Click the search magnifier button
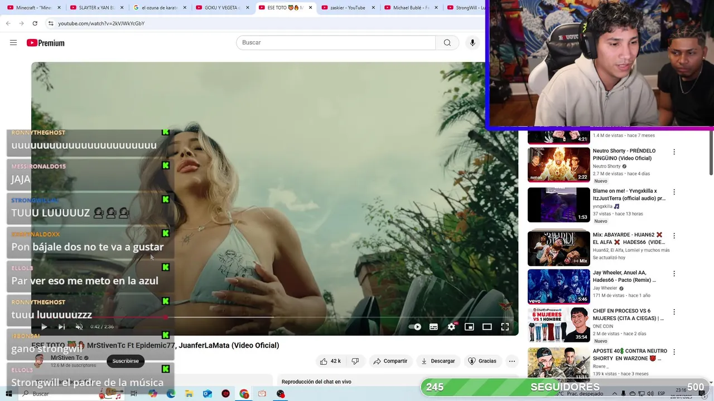 coord(447,43)
